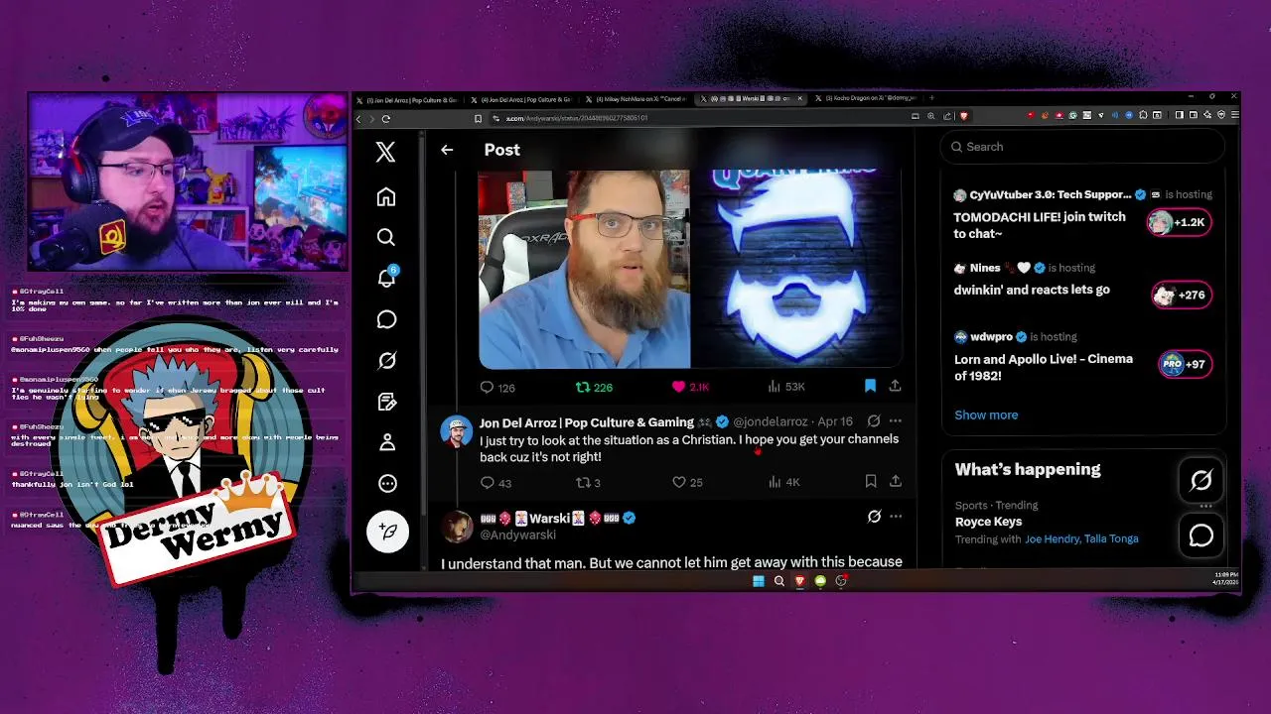Open Chat messages in left sidebar
The width and height of the screenshot is (1271, 714).
(386, 319)
